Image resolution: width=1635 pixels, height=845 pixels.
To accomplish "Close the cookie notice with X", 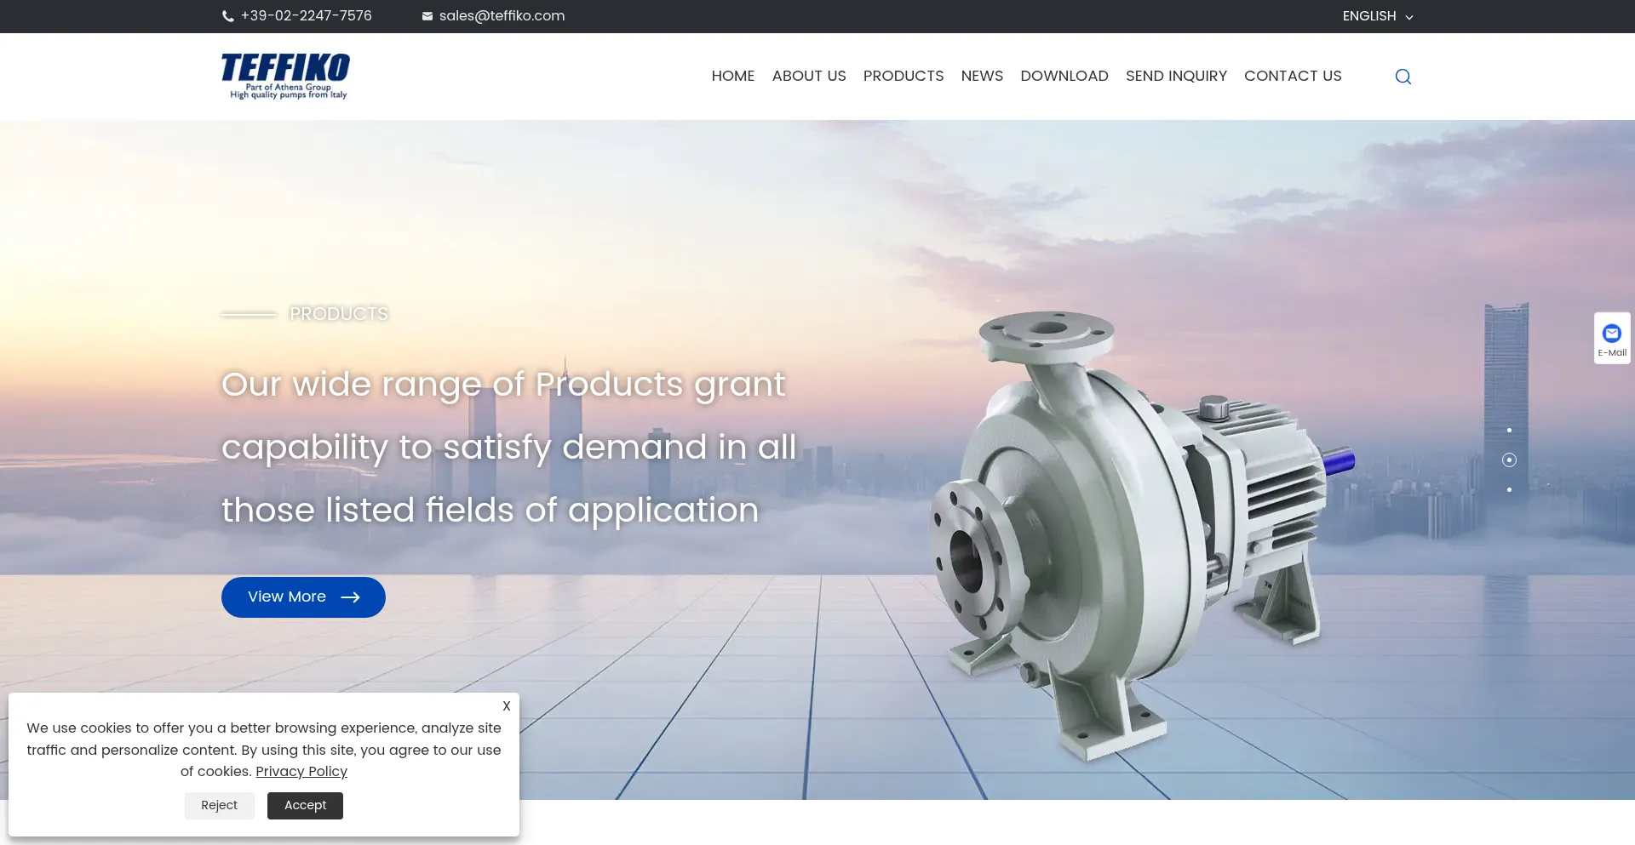I will point(506,706).
